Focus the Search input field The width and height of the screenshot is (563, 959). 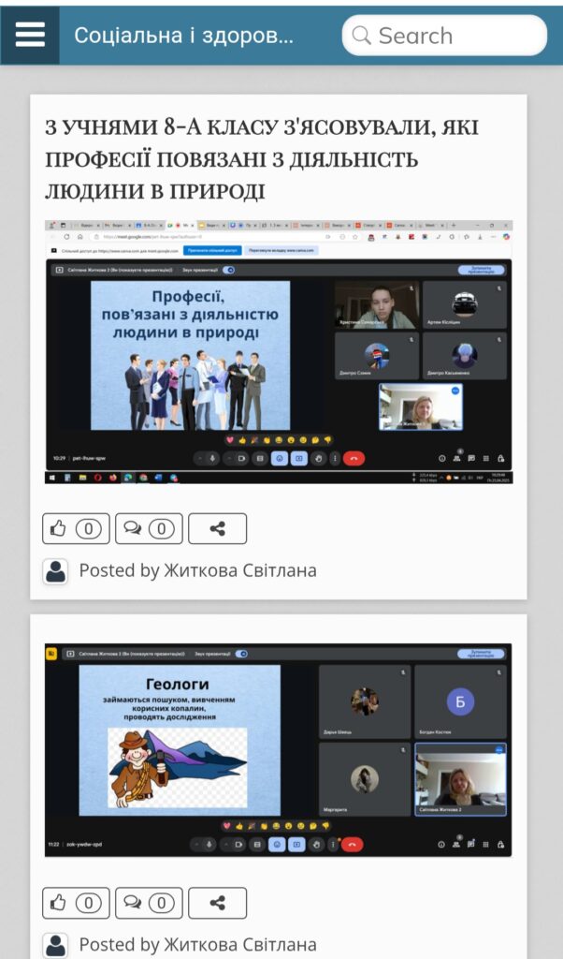point(444,36)
